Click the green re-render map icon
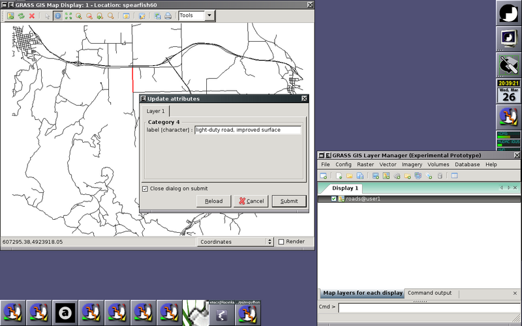The height and width of the screenshot is (326, 522). coord(21,16)
